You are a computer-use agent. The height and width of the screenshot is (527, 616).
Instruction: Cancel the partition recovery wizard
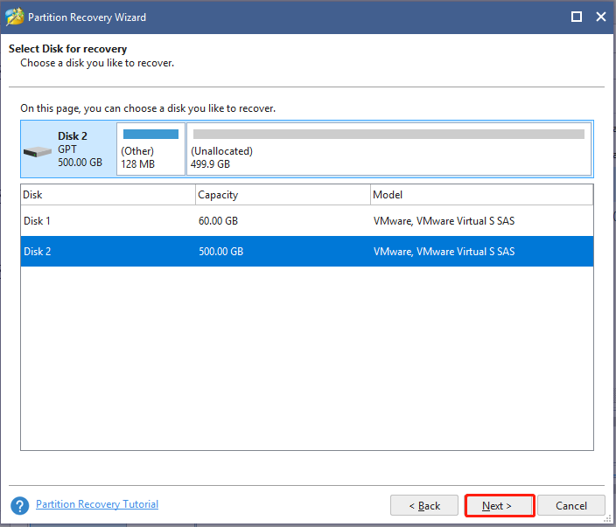pyautogui.click(x=570, y=505)
